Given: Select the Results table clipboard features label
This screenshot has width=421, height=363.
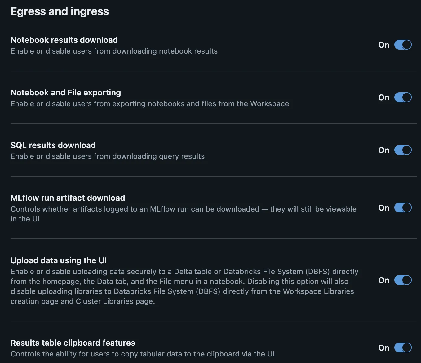Looking at the screenshot, I should pos(73,343).
